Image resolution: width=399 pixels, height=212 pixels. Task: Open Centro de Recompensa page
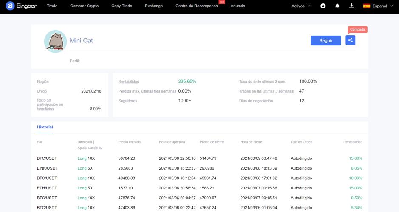(196, 6)
